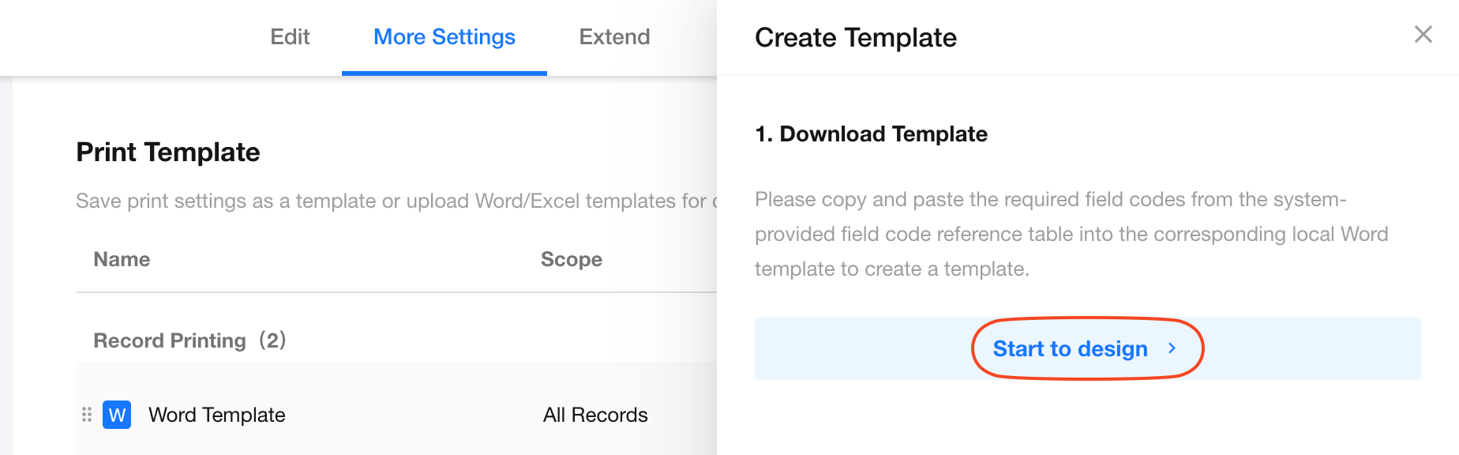Open the Word Template entry

(216, 415)
